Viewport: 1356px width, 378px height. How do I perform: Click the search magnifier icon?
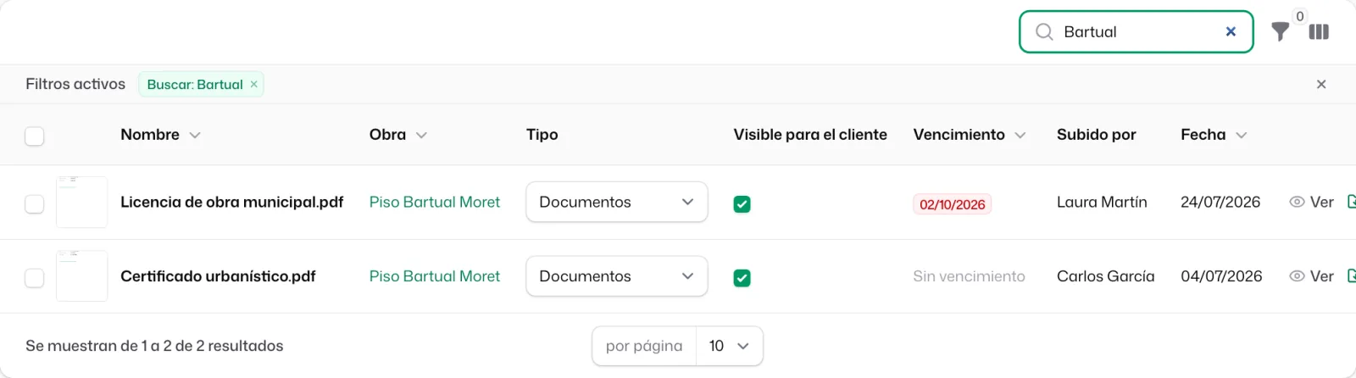pos(1044,32)
